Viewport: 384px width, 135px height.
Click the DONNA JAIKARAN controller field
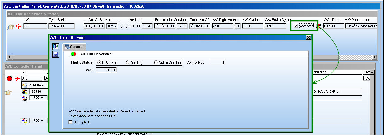point(337,91)
